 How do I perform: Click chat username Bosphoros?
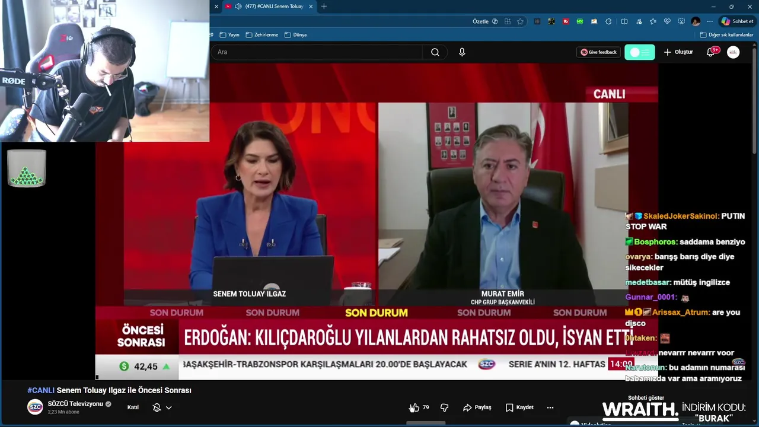pos(655,242)
